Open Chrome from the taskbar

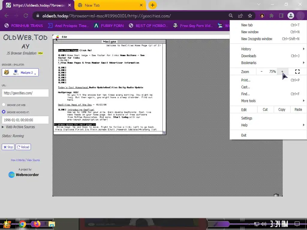[22, 224]
